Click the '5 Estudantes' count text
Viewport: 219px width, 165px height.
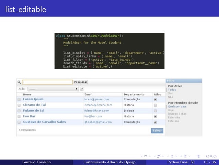[x=27, y=130]
